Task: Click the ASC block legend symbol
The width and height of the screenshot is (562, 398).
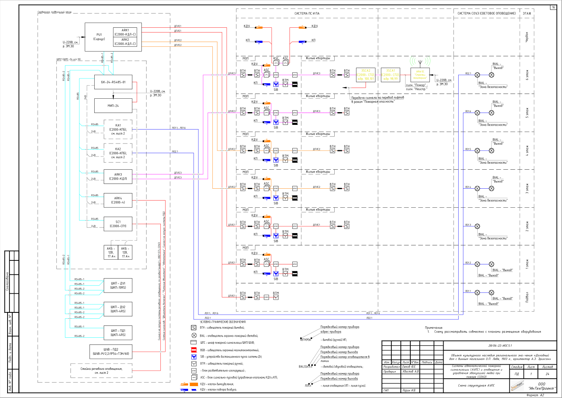Action: pos(194,377)
